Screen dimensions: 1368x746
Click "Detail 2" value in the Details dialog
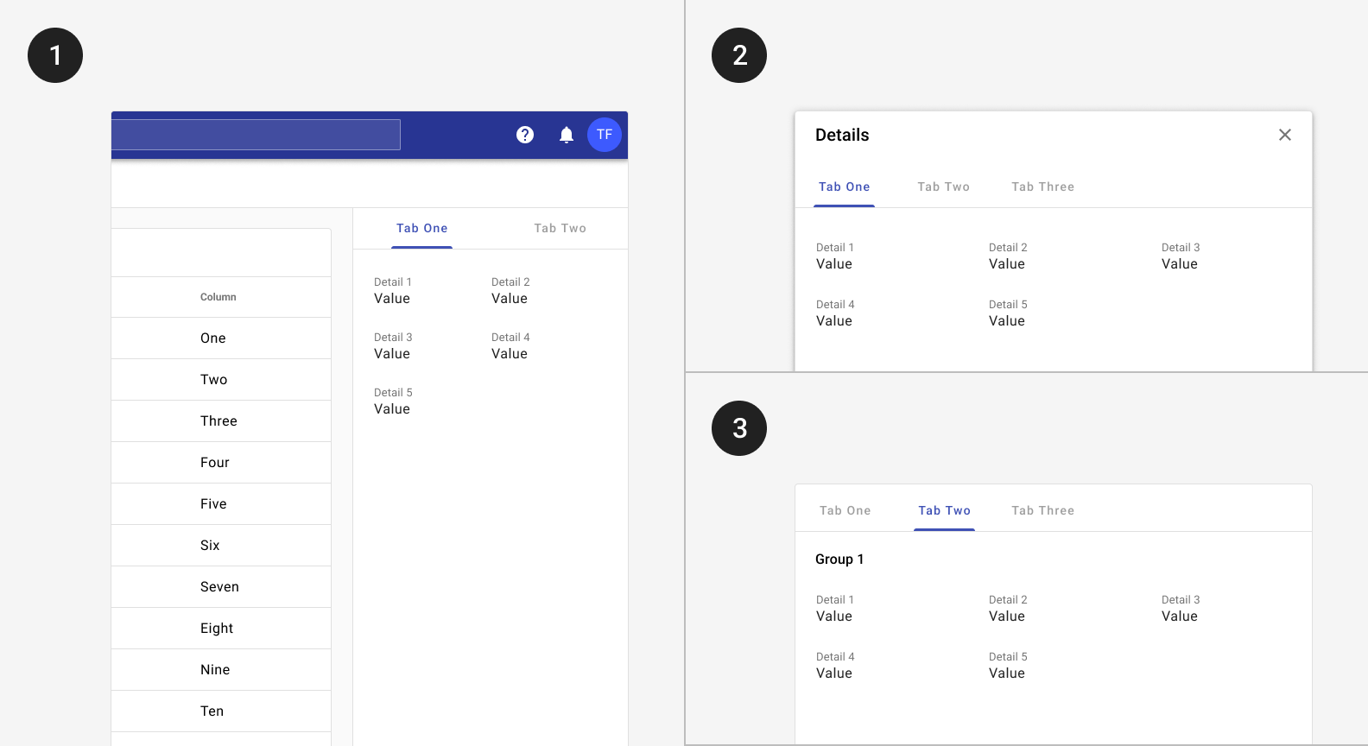point(1007,264)
